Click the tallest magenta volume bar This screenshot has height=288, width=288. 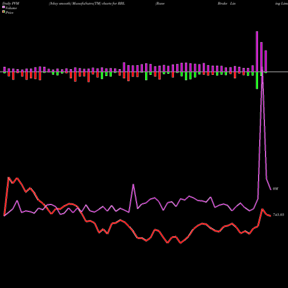[257, 51]
